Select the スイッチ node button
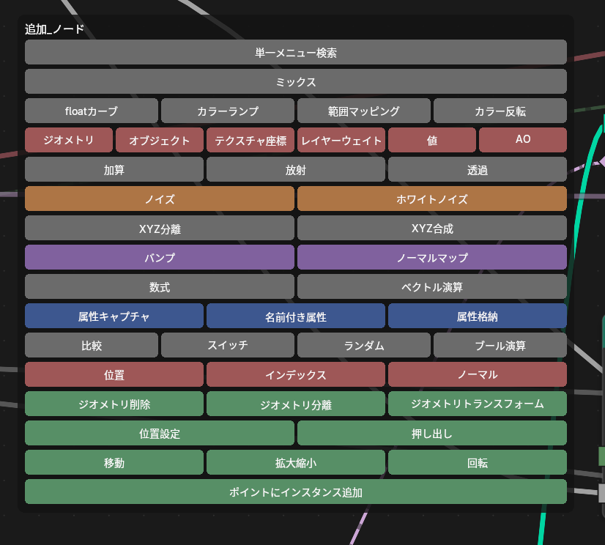 pos(227,345)
